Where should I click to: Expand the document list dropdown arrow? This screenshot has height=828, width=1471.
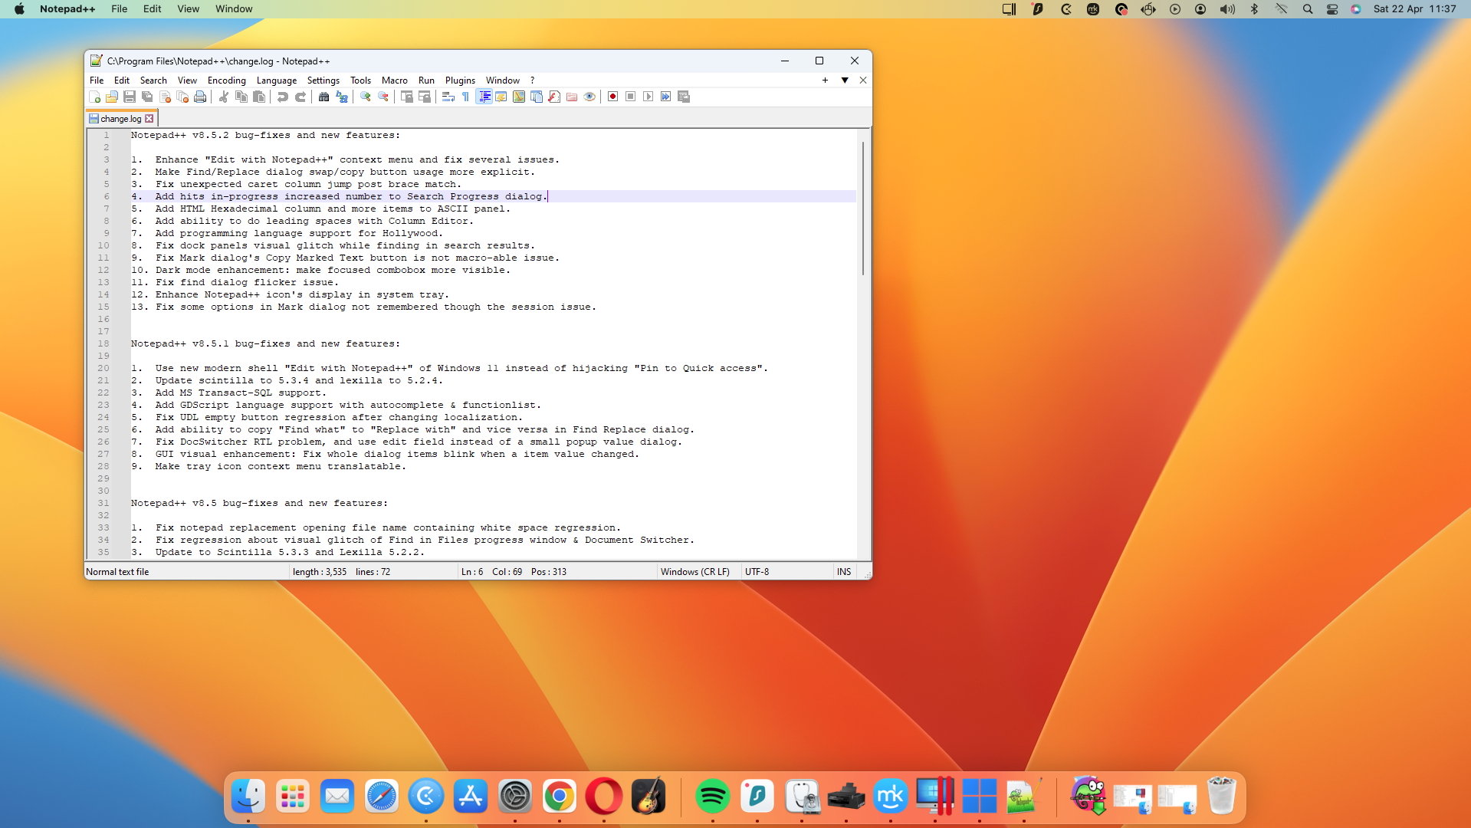(845, 80)
